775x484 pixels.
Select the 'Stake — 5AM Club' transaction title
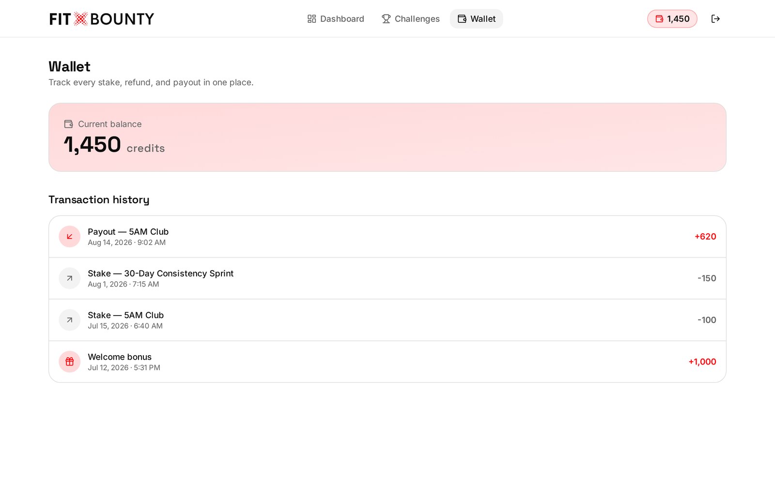[x=126, y=315]
